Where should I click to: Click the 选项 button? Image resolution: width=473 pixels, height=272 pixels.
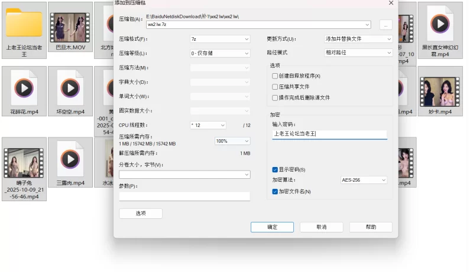[141, 214]
